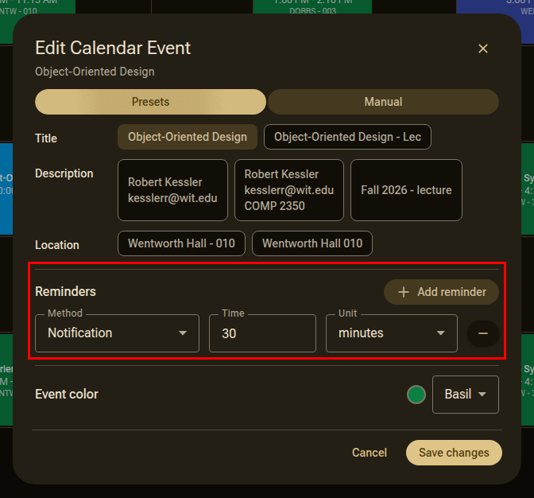The height and width of the screenshot is (498, 534).
Task: Close the Edit Calendar Event dialog
Action: pyautogui.click(x=483, y=49)
